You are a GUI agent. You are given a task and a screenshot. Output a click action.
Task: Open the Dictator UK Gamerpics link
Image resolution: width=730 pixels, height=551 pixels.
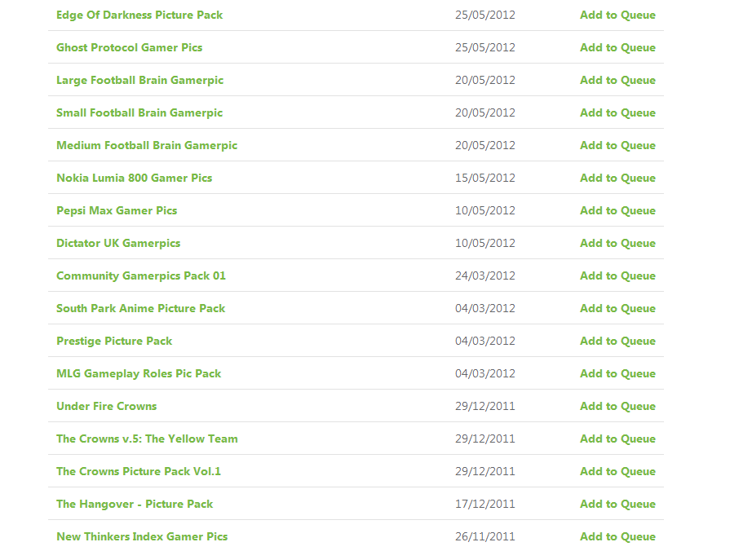118,243
